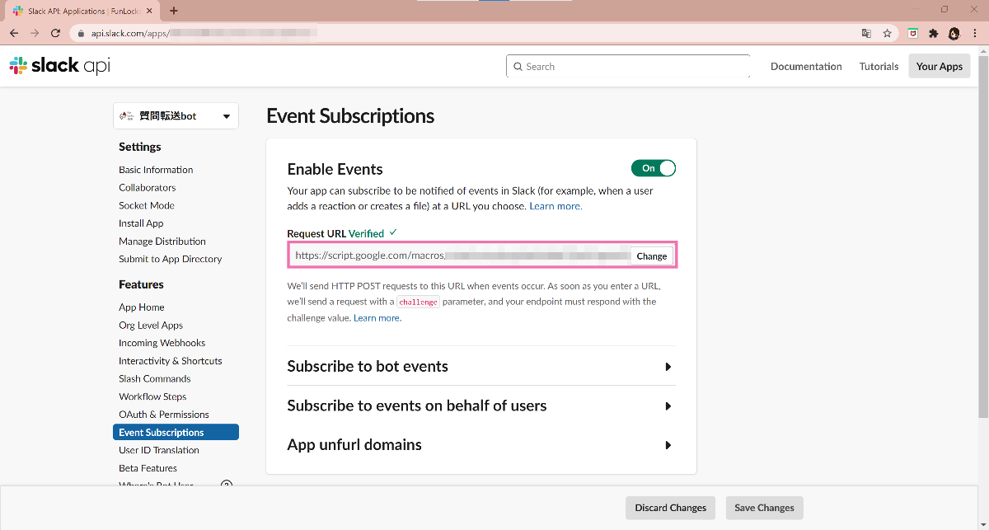The width and height of the screenshot is (989, 530).
Task: Click the Search input field
Action: [x=628, y=67]
